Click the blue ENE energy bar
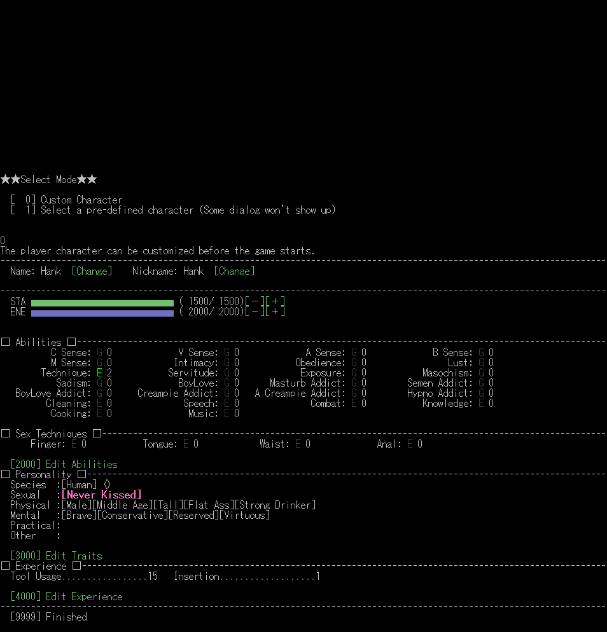 102,313
